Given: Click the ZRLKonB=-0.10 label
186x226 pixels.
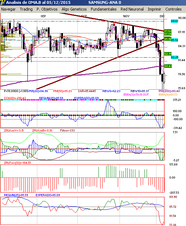Looking at the screenshot, I should click(42, 130).
